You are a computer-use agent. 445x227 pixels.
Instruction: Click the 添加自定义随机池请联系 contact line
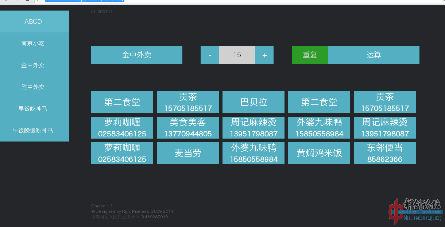point(130,217)
